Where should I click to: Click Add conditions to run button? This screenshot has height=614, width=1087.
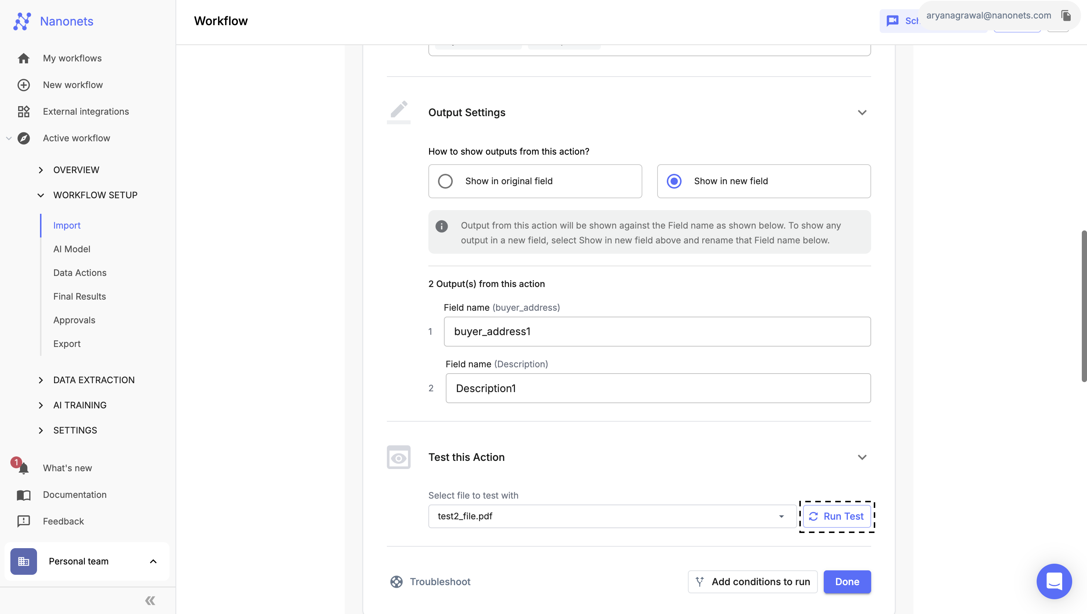[752, 581]
